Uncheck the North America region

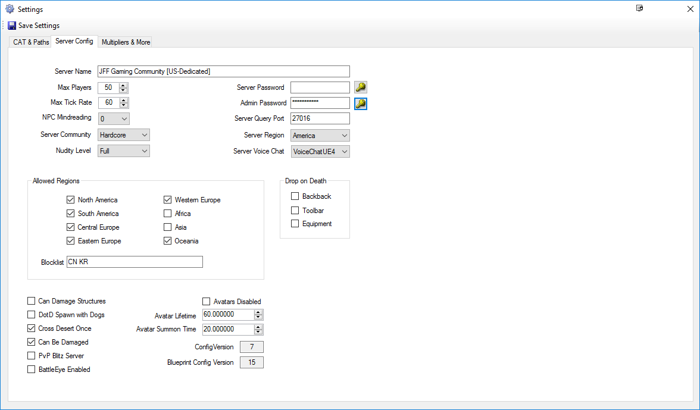pos(71,200)
